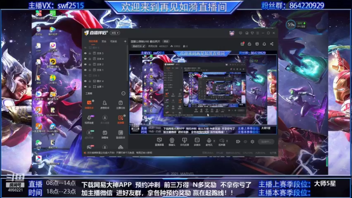Click the padlock icon above the preview
352x198 pixels.
tap(249, 44)
